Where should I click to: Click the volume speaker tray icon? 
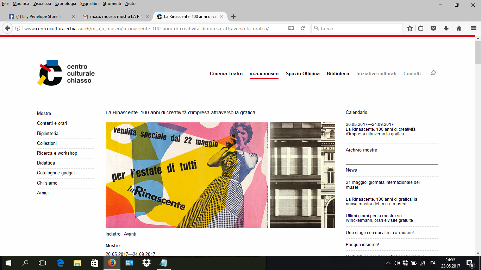pos(397,263)
